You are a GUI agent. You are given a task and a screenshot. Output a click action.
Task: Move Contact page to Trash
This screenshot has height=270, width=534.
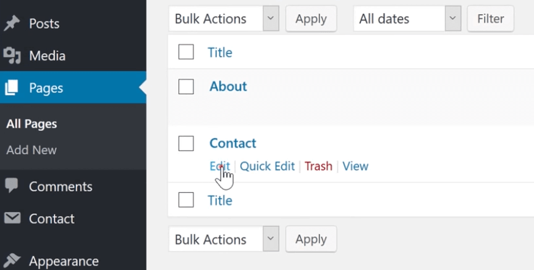click(x=318, y=166)
